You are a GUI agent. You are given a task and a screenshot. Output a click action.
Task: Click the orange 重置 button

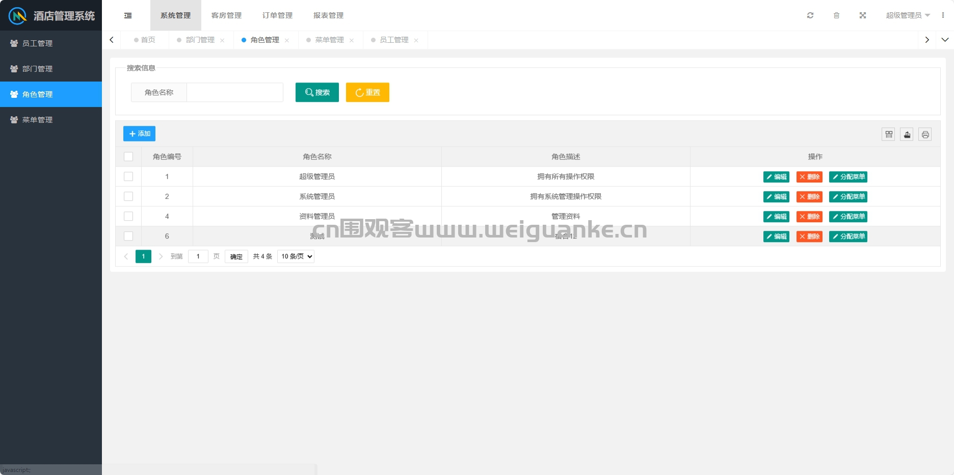[x=367, y=92]
